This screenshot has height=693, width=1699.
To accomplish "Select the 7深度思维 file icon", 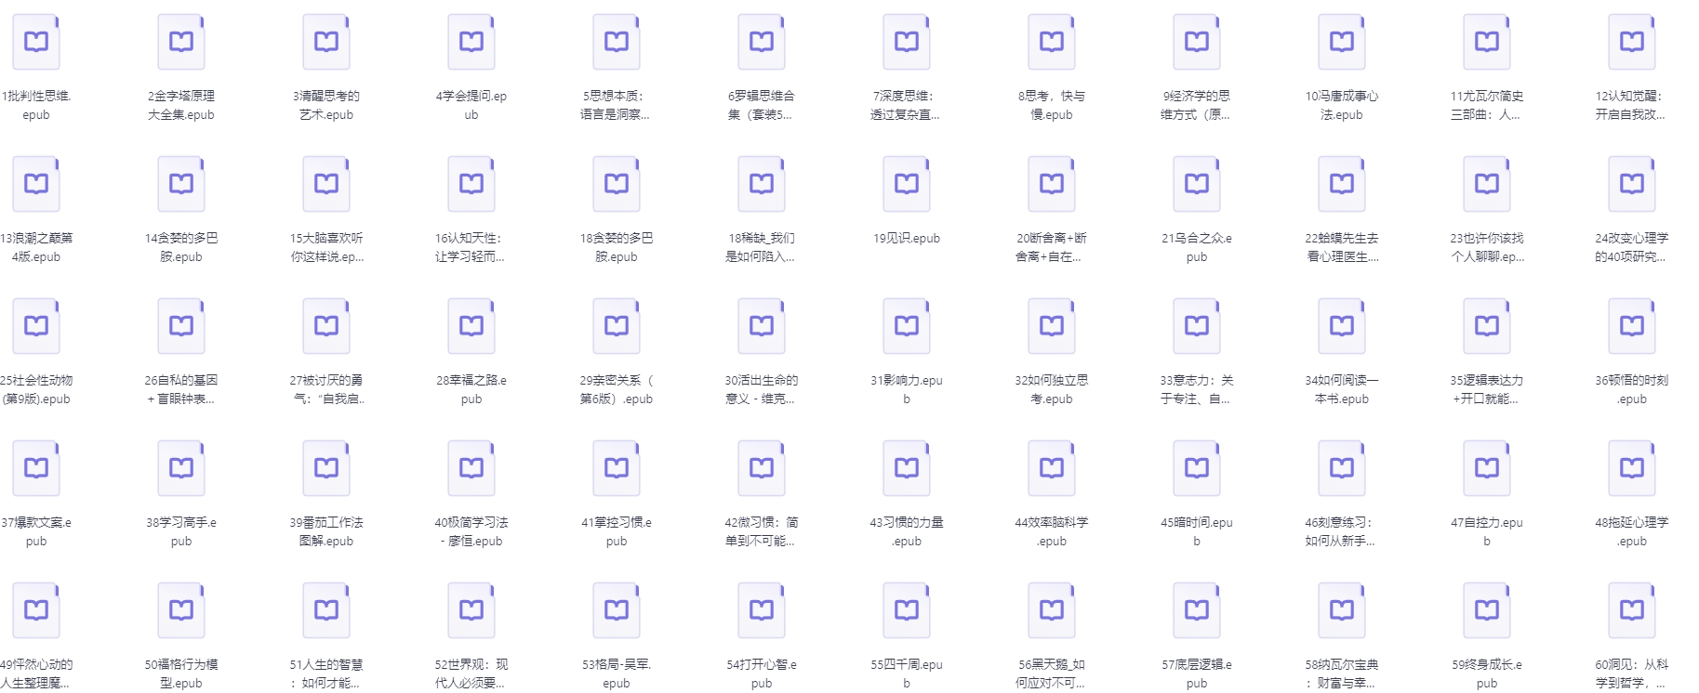I will pyautogui.click(x=907, y=42).
